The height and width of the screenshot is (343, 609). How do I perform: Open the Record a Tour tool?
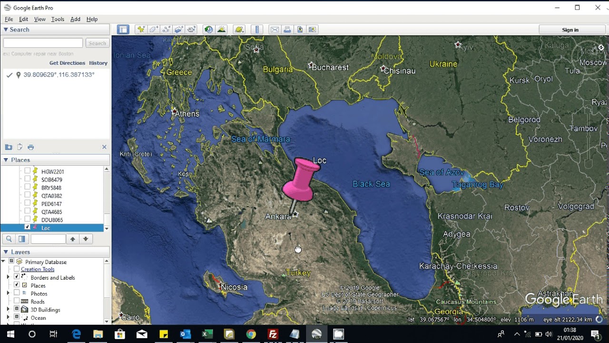[191, 30]
